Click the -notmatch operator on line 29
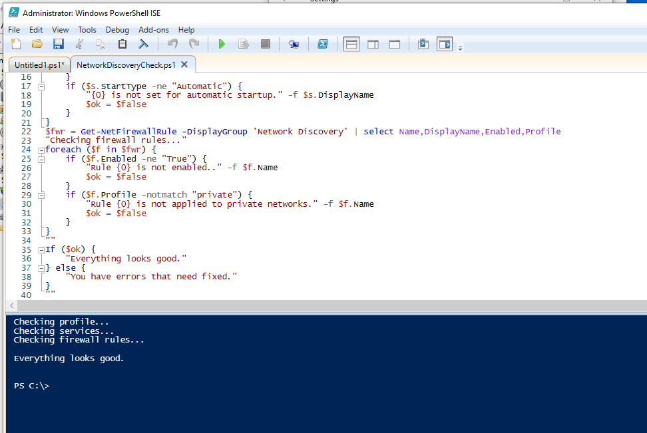Viewport: 647px width, 433px height. [164, 195]
